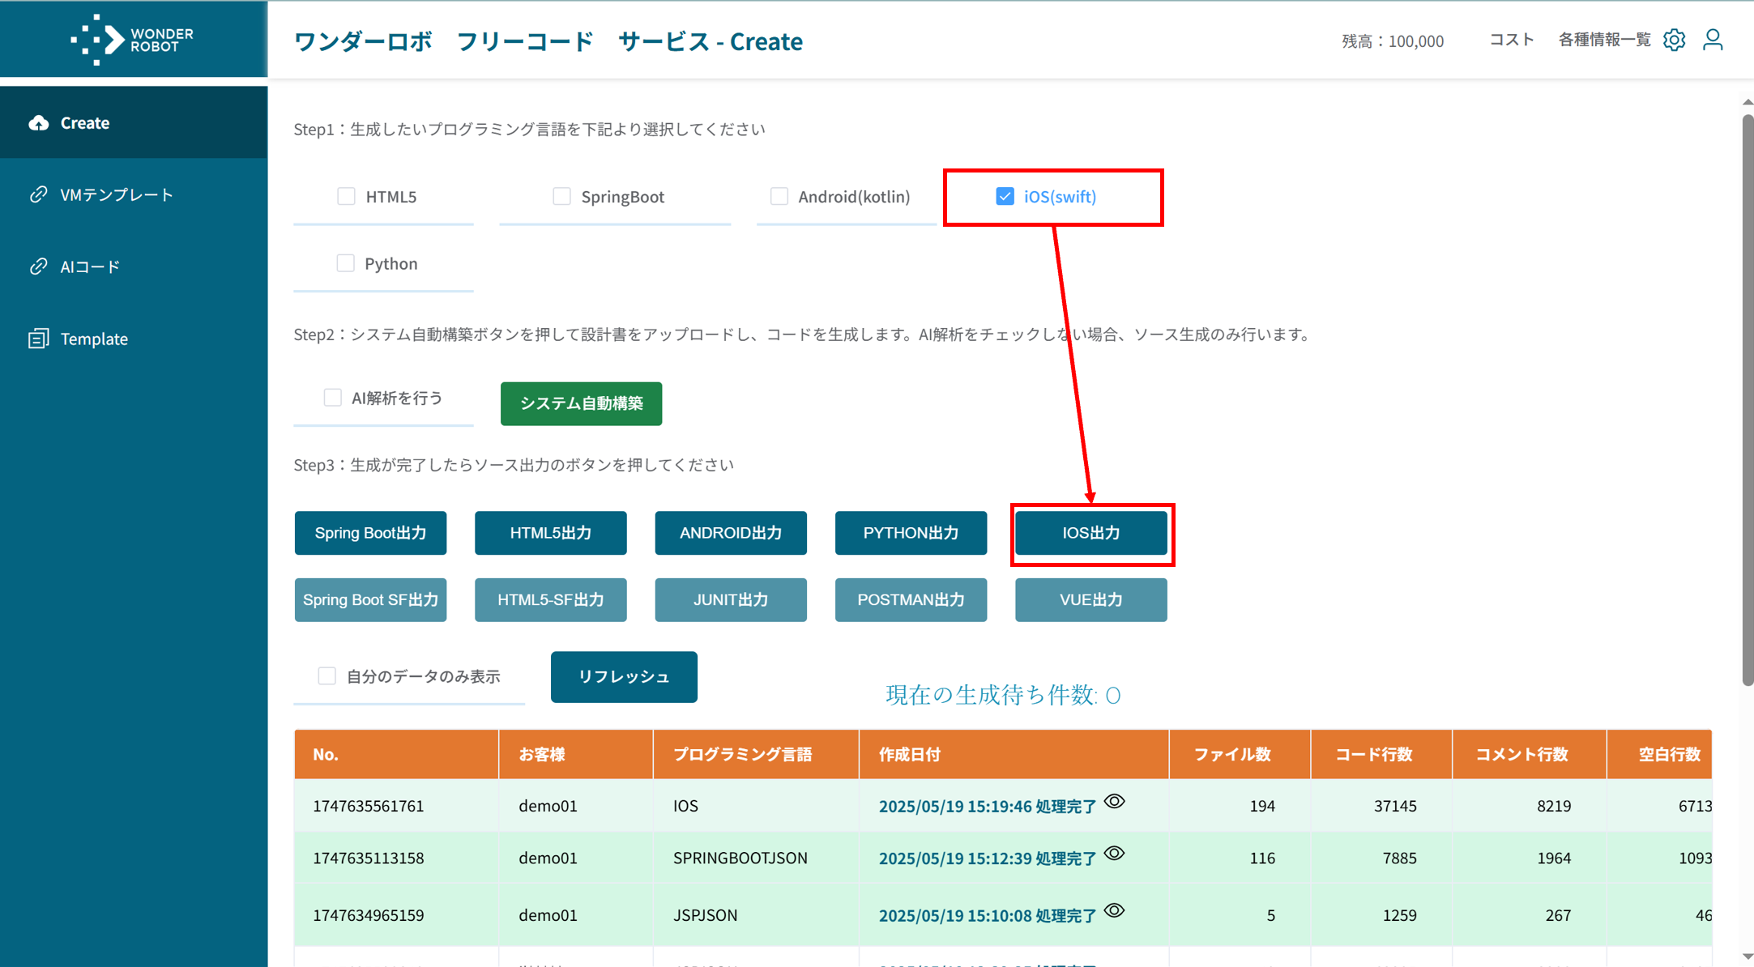Enable the AI解析を行う checkbox
This screenshot has height=967, width=1754.
click(x=332, y=398)
